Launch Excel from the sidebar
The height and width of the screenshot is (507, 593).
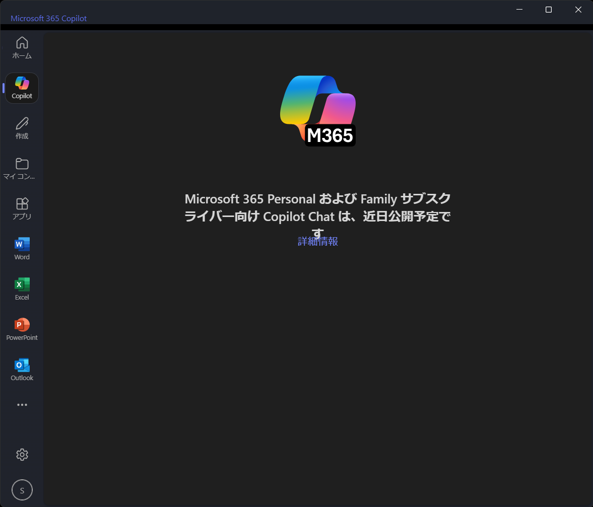pyautogui.click(x=22, y=289)
